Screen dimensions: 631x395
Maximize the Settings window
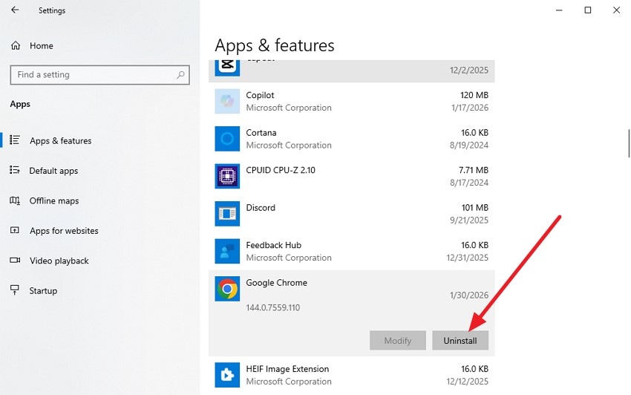587,10
